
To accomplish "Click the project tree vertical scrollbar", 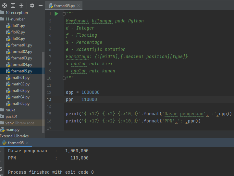I will 43,92.
